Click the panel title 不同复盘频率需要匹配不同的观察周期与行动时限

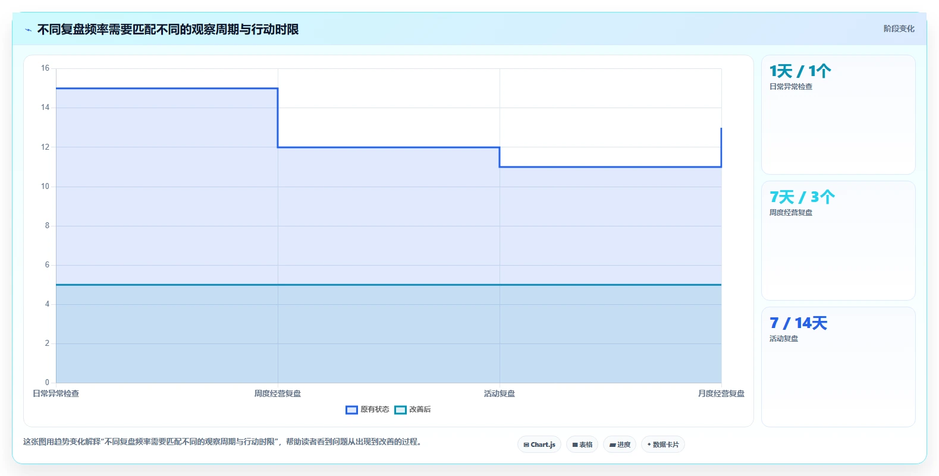point(168,30)
